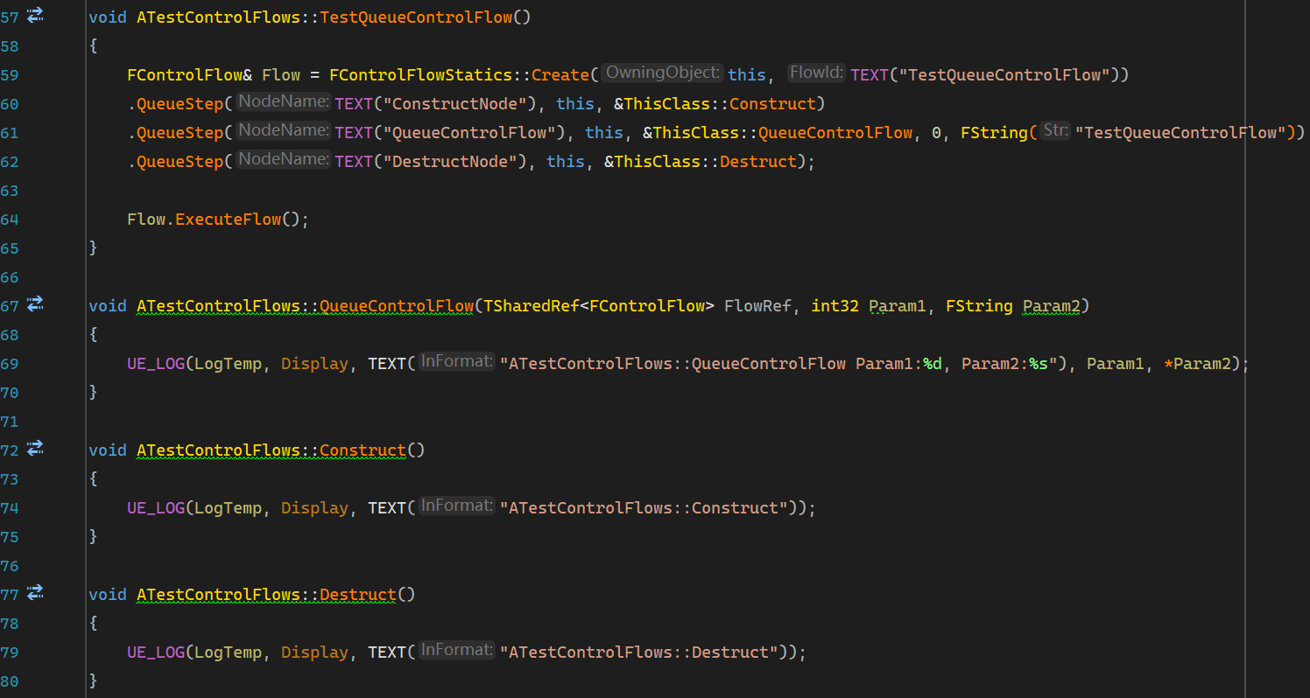Image resolution: width=1310 pixels, height=698 pixels.
Task: Click the Str inlay hint inside FString
Action: [x=1054, y=131]
